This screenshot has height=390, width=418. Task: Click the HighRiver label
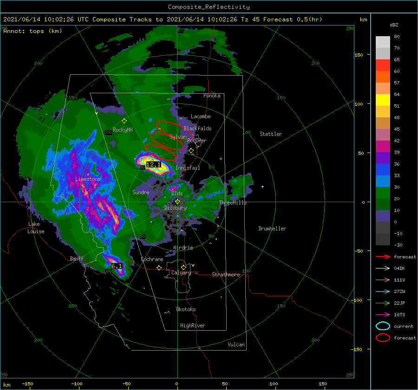click(x=193, y=326)
